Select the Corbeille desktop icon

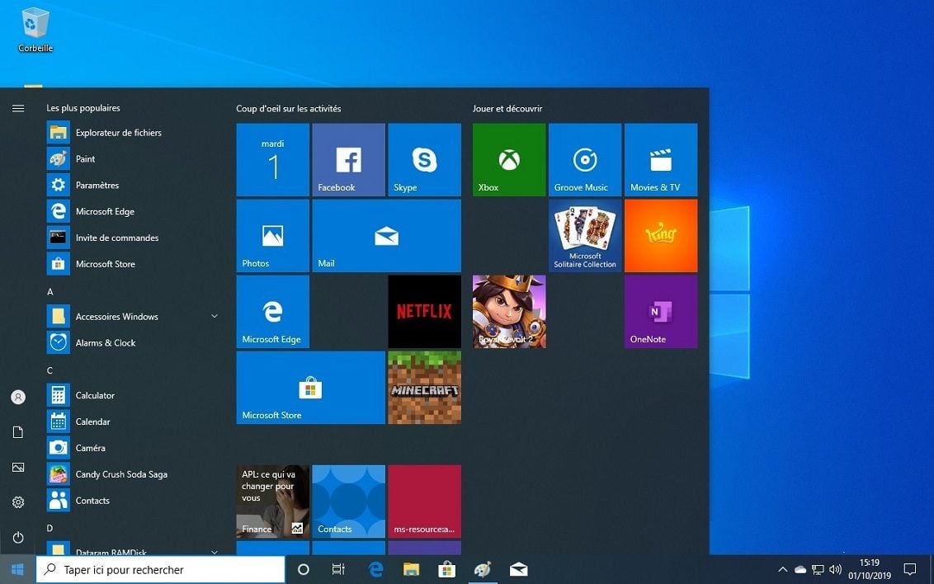pos(35,30)
